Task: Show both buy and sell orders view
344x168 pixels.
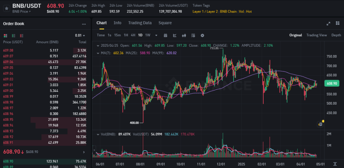Action: 5,36
